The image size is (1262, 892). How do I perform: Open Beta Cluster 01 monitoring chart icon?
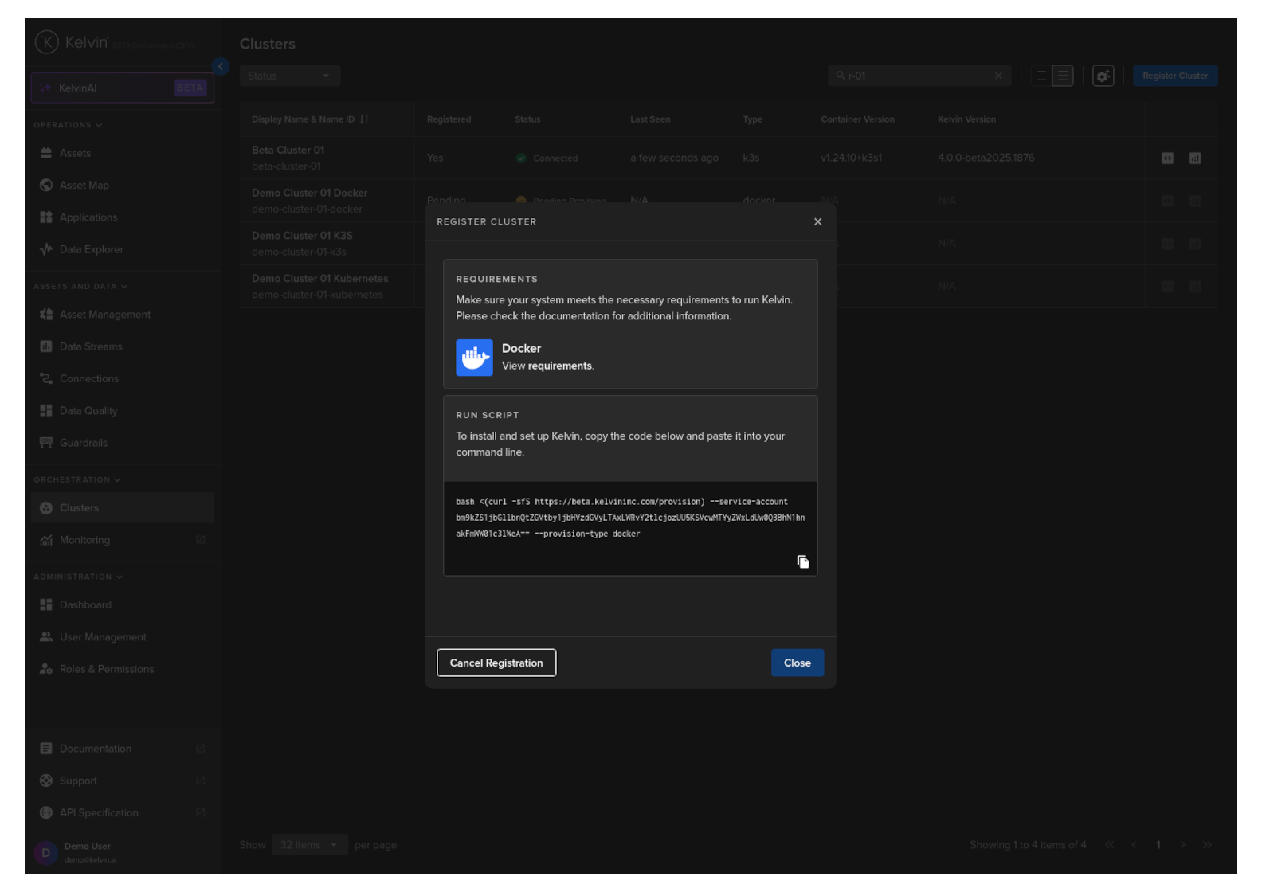click(1195, 158)
